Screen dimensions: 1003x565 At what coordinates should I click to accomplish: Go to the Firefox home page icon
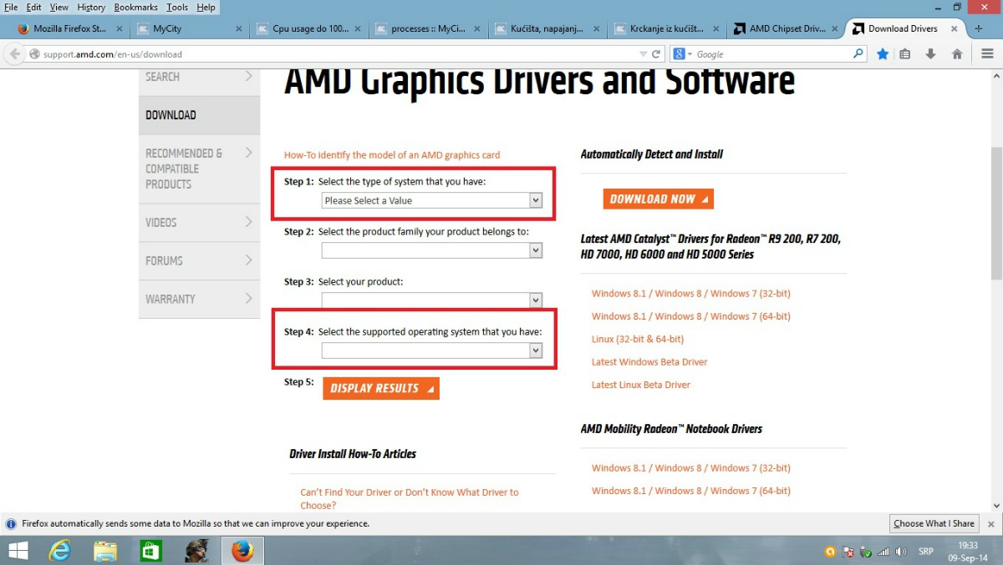click(x=957, y=54)
